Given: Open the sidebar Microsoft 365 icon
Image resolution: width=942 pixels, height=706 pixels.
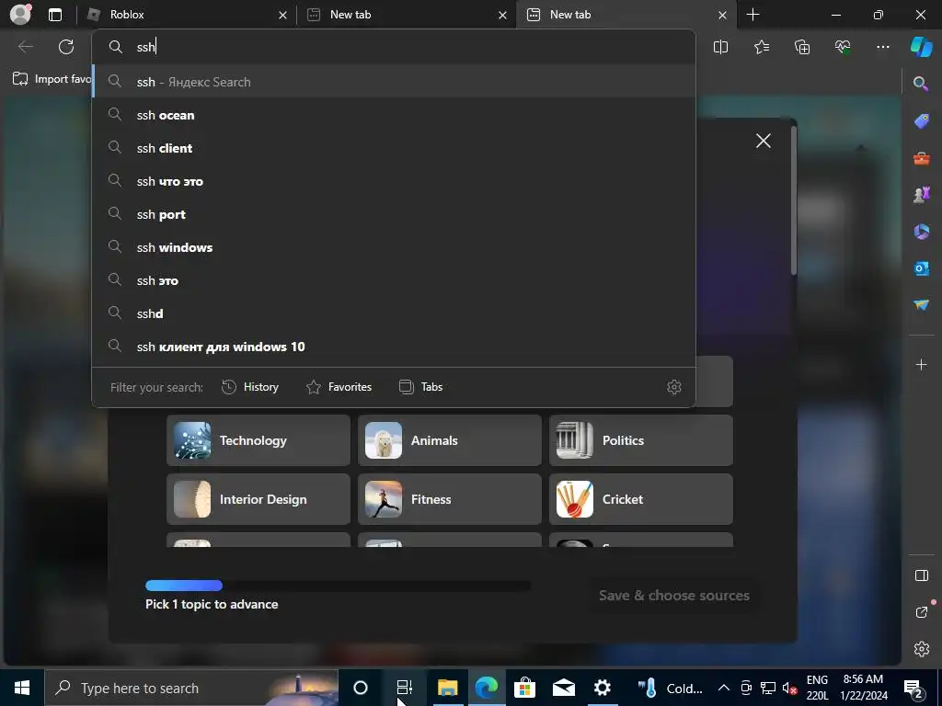Looking at the screenshot, I should (922, 231).
